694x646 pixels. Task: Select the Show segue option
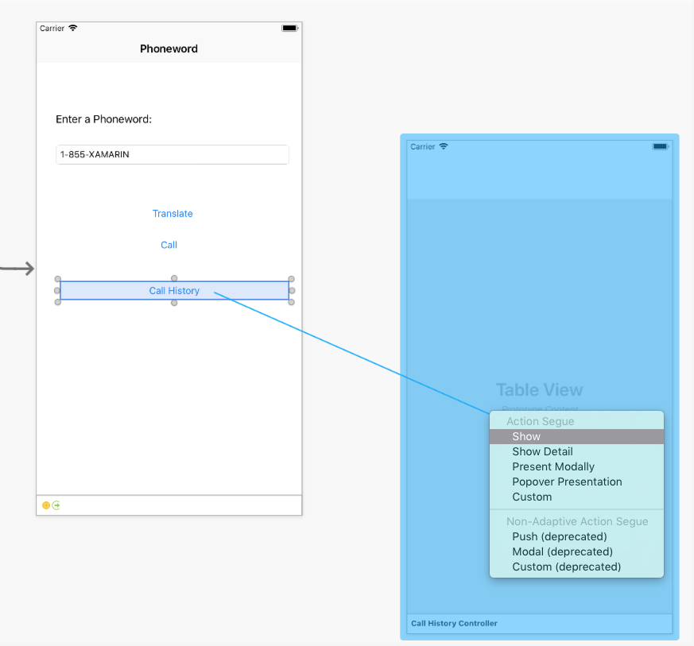526,436
